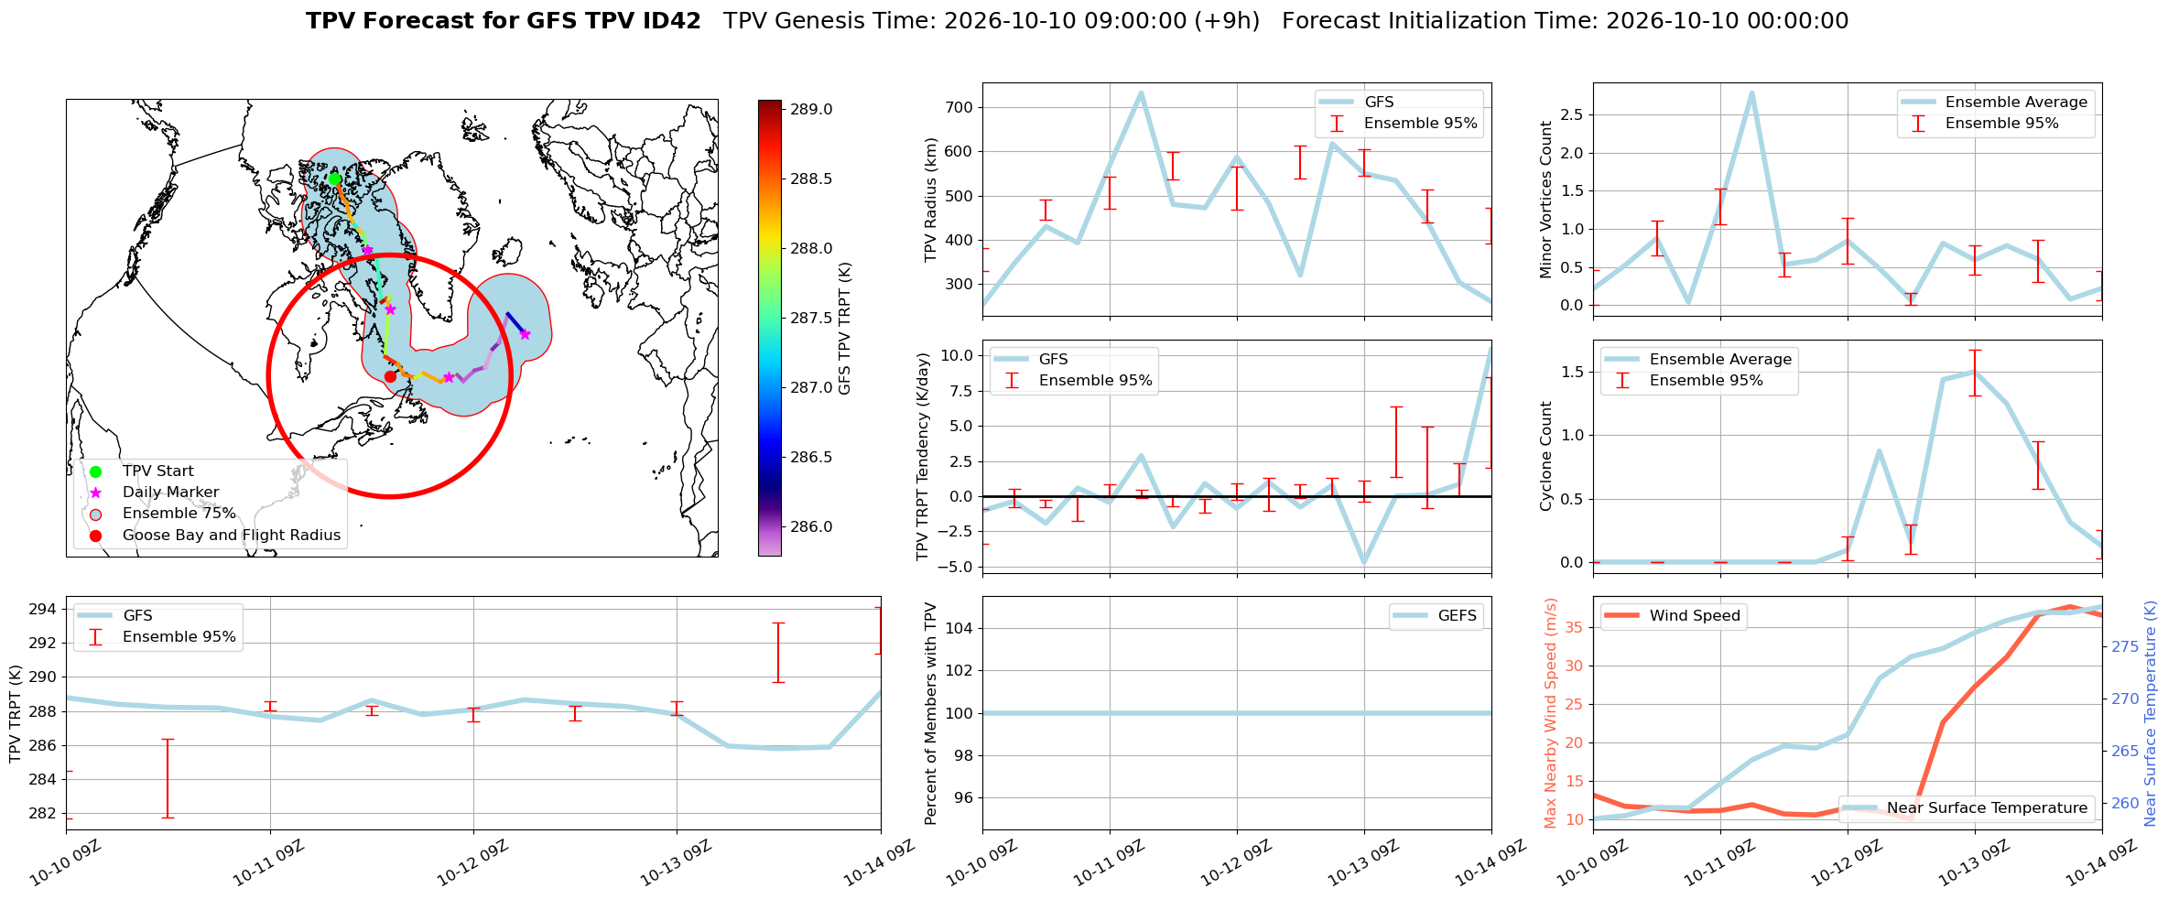2168x899 pixels.
Task: Click the 'TPV TRPT (K)' axis label
Action: tap(16, 714)
